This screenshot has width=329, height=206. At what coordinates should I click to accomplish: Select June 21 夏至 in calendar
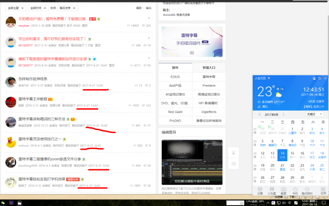coord(282,167)
